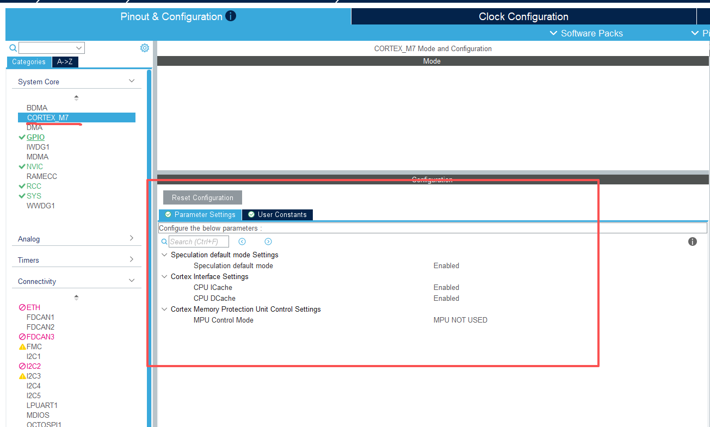Select I2C2 peripheral

[34, 366]
